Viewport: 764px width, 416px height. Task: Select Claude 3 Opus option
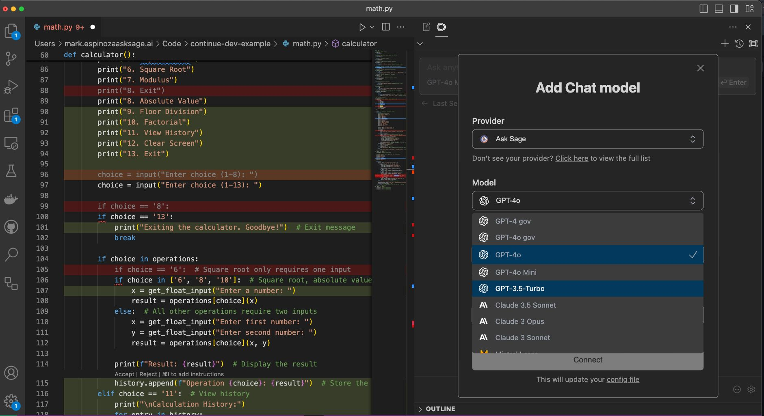click(x=588, y=321)
